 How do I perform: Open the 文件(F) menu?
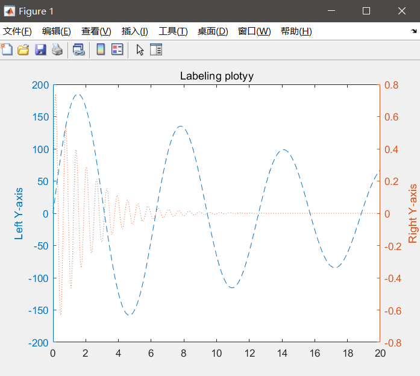point(17,31)
